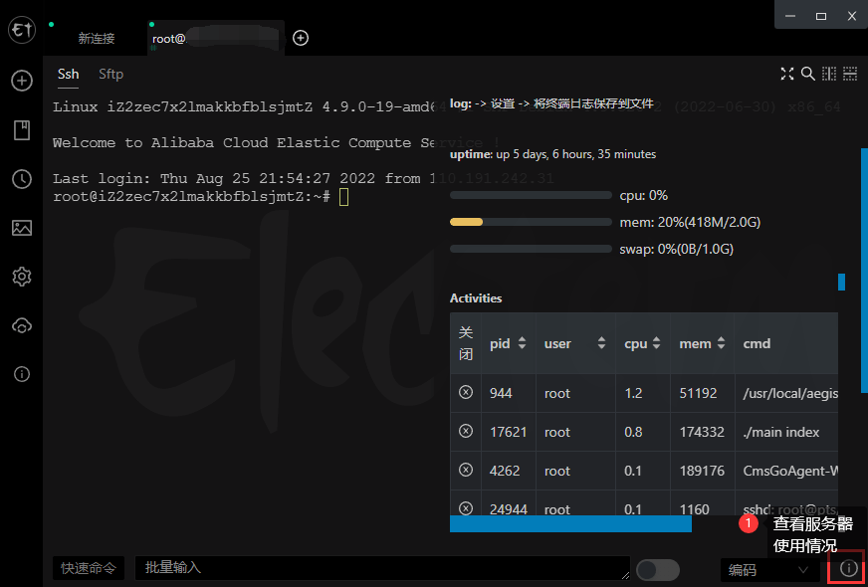Image resolution: width=868 pixels, height=587 pixels.
Task: Focus the 批量输入 batch input field
Action: 382,568
